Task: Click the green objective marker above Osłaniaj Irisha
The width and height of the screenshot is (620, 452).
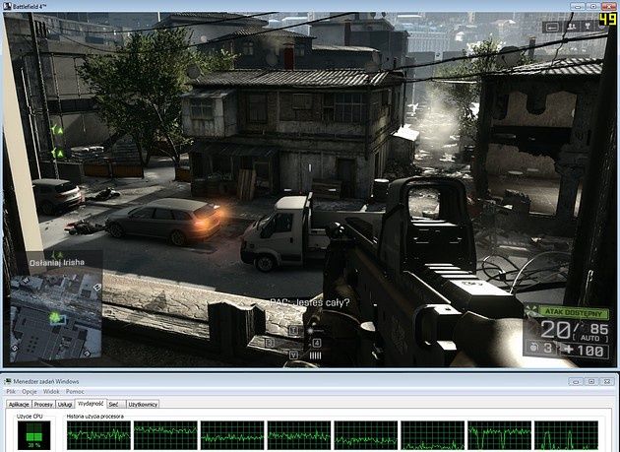Action: pyautogui.click(x=58, y=254)
